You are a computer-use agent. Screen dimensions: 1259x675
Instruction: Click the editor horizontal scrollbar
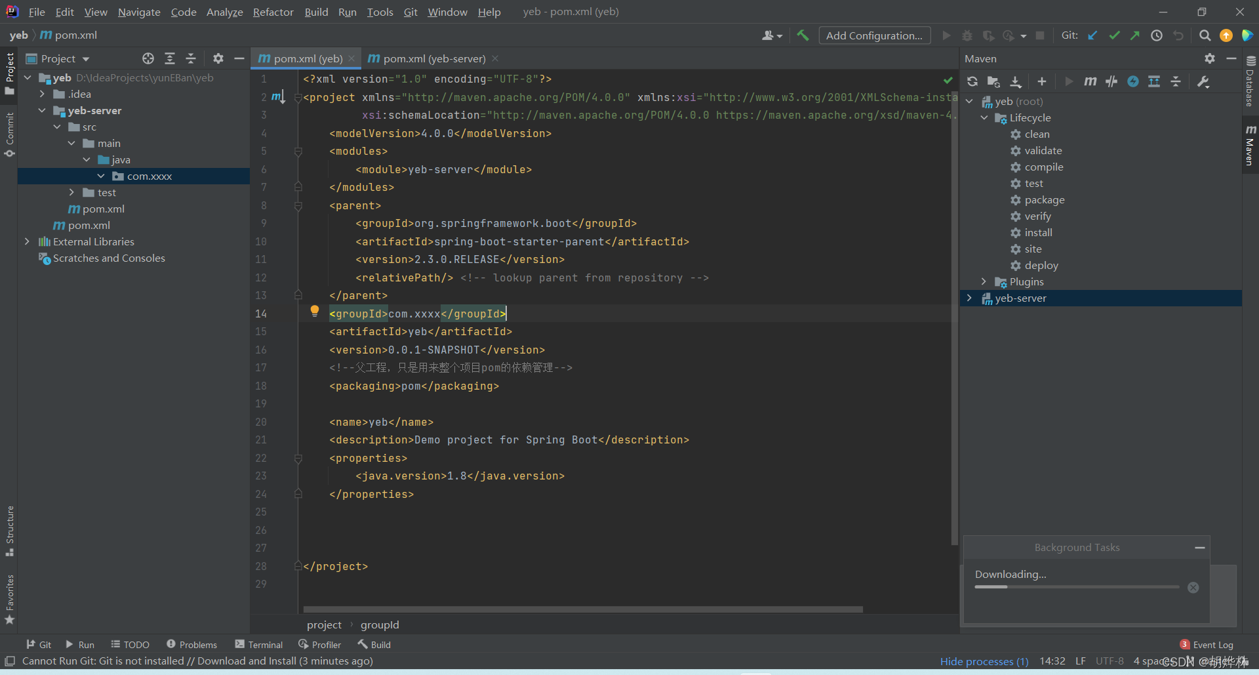coord(583,609)
